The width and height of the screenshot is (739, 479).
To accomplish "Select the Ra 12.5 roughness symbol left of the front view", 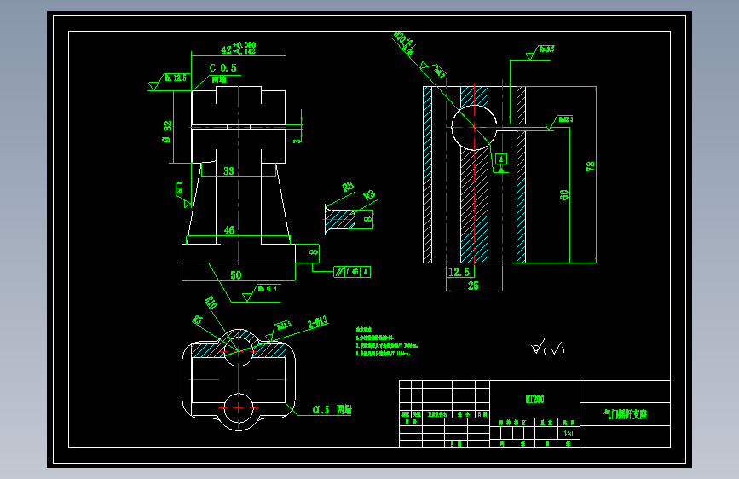I will (x=168, y=82).
